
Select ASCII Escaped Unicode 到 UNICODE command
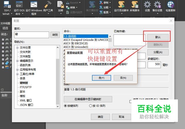pyautogui.click(x=86, y=40)
